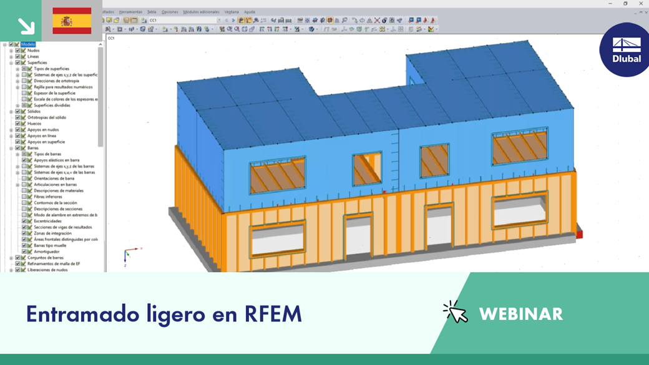Screen dimensions: 649x365
Task: Toggle the first highlighted panel-layout icon before CC1 box
Action: click(x=127, y=20)
